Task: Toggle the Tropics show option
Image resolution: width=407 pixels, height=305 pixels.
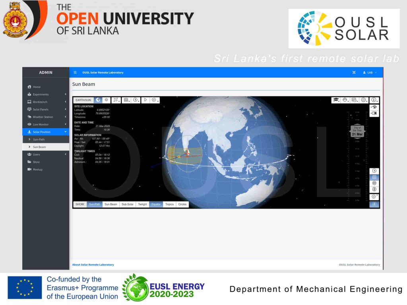Action: point(169,205)
